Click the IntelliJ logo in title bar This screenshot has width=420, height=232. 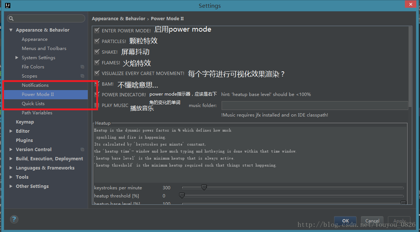point(8,6)
